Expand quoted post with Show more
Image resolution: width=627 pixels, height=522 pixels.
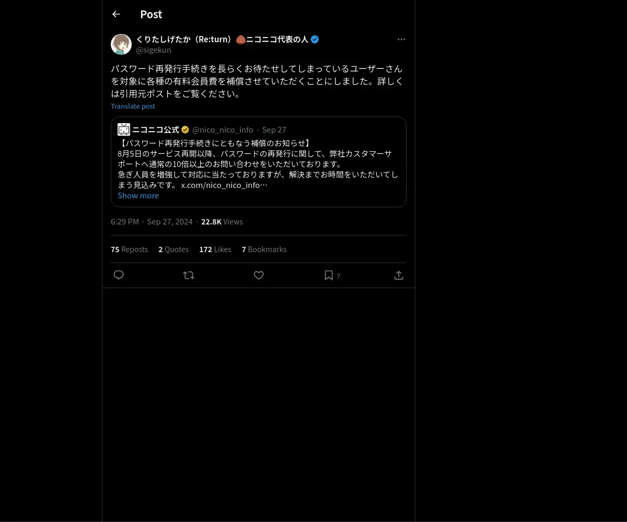pos(138,195)
